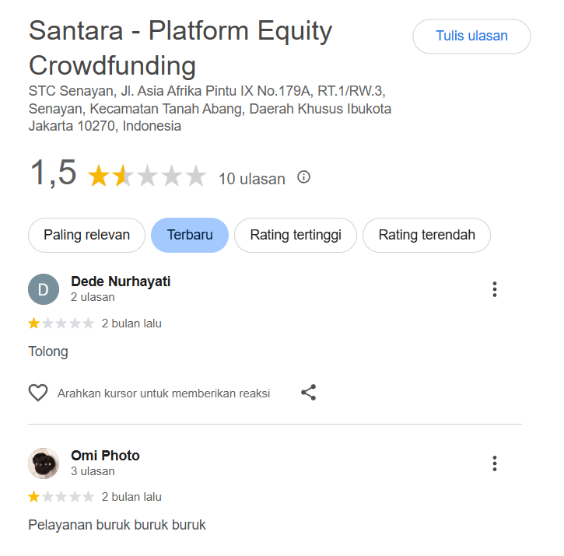The image size is (564, 556).
Task: Open Dede Nurhayati's review options menu
Action: coord(494,290)
